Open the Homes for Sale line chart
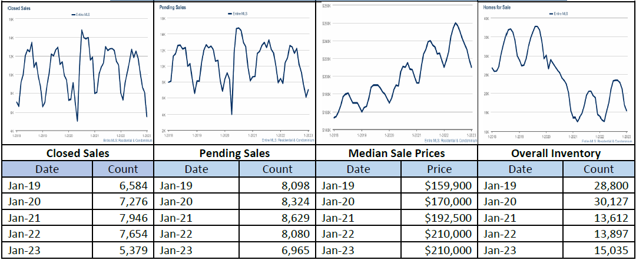Viewport: 636px width, 260px height. (556, 73)
